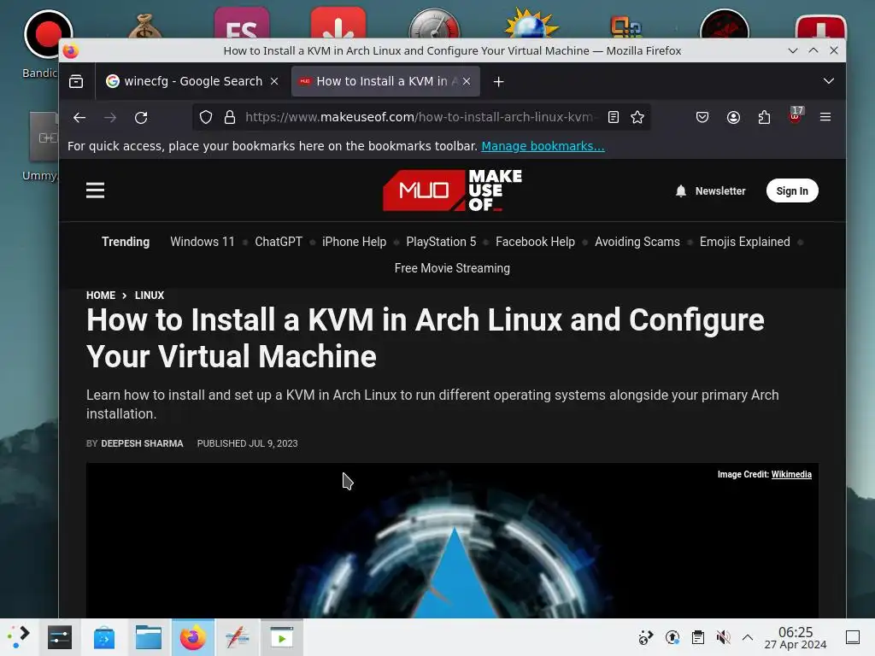Open clipboard tray icon

coord(697,637)
